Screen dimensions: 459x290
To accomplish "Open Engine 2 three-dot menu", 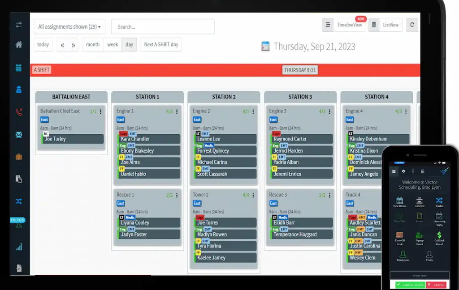I will tap(253, 111).
